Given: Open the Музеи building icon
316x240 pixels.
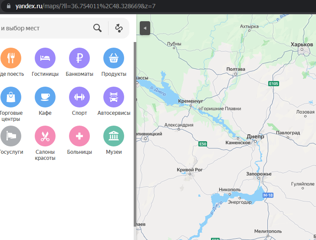Looking at the screenshot, I should [114, 136].
